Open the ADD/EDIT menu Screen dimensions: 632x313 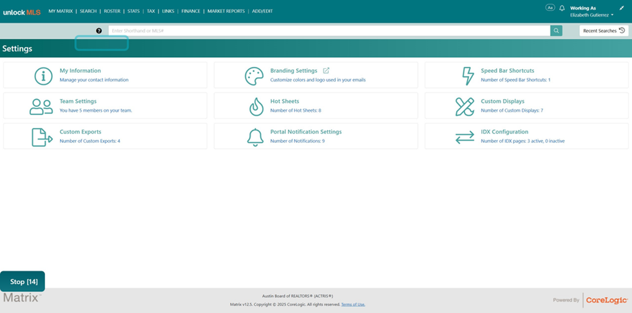[262, 12]
